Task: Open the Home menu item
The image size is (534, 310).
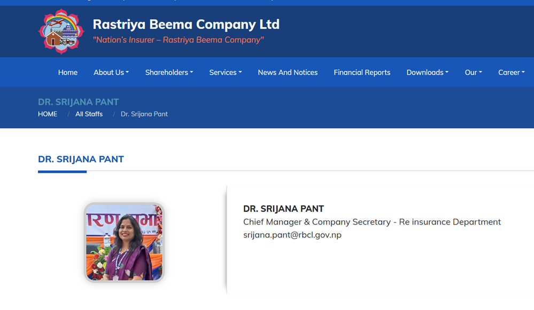Action: [68, 73]
